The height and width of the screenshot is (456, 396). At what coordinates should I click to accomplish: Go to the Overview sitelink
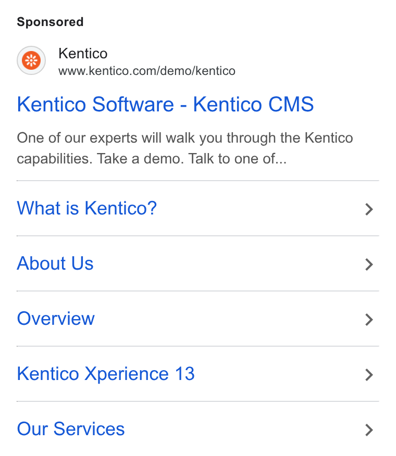point(56,319)
